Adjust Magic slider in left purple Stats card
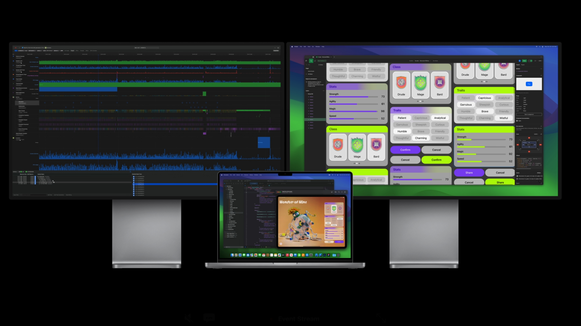Image resolution: width=581 pixels, height=326 pixels. tap(354, 111)
